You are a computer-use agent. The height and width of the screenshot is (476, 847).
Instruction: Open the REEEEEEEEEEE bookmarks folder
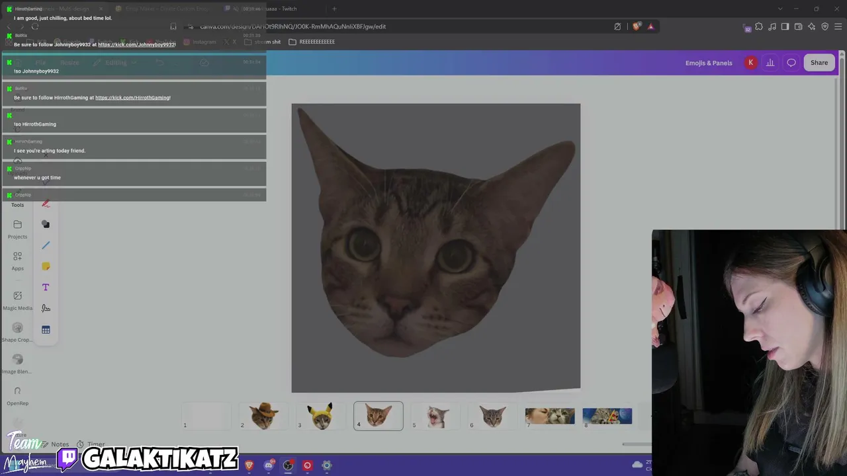tap(312, 42)
